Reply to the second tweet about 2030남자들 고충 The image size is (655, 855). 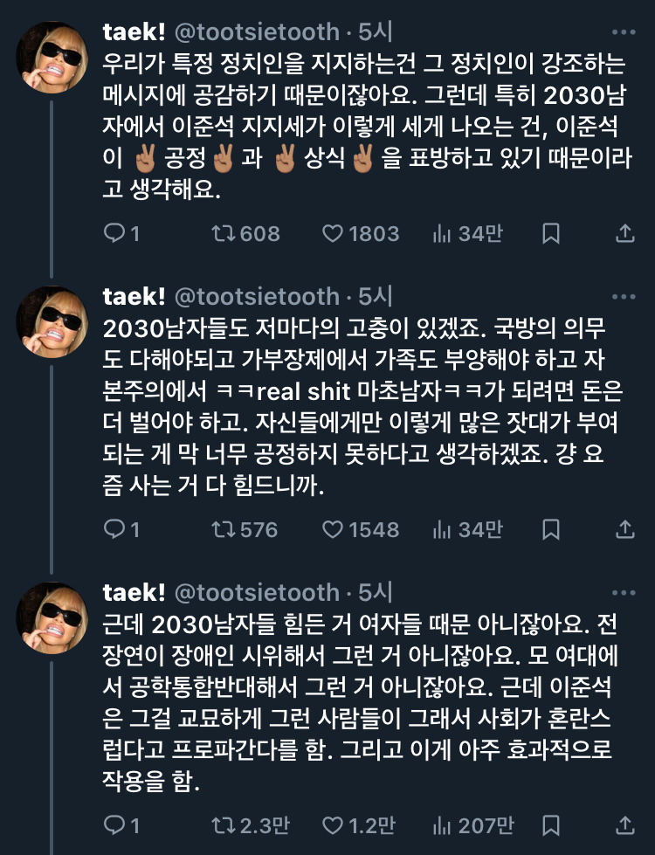pos(115,529)
